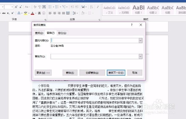Image resolution: width=186 pixels, height=119 pixels.
Task: Focus the 替换为 input field
Action: click(95, 56)
